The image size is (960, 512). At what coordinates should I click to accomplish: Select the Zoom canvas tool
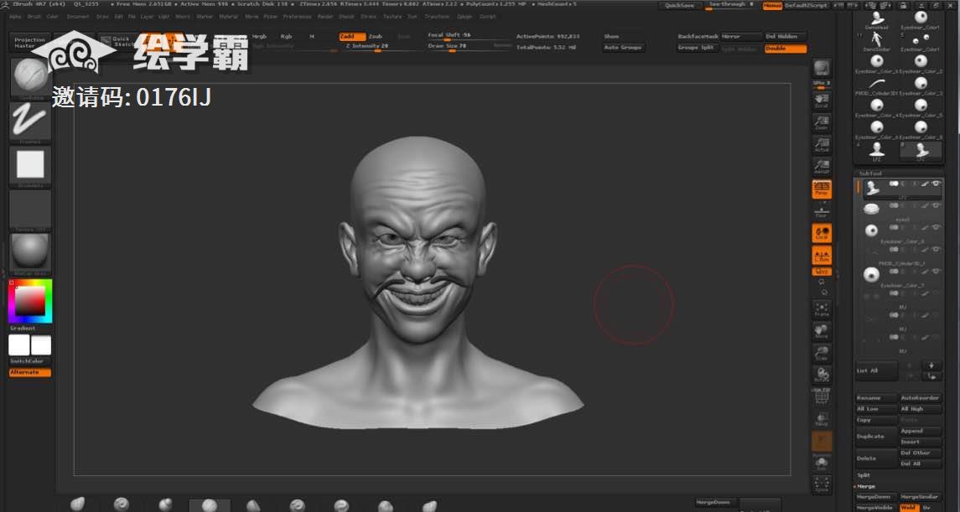click(x=822, y=122)
